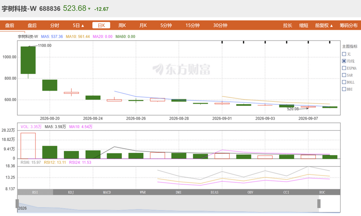Click 缩短 to shorten the chart

point(304,25)
